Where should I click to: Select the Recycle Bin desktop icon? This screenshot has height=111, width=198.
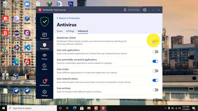pyautogui.click(x=5, y=6)
